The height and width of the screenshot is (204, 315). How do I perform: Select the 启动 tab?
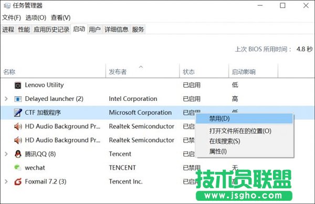79,29
